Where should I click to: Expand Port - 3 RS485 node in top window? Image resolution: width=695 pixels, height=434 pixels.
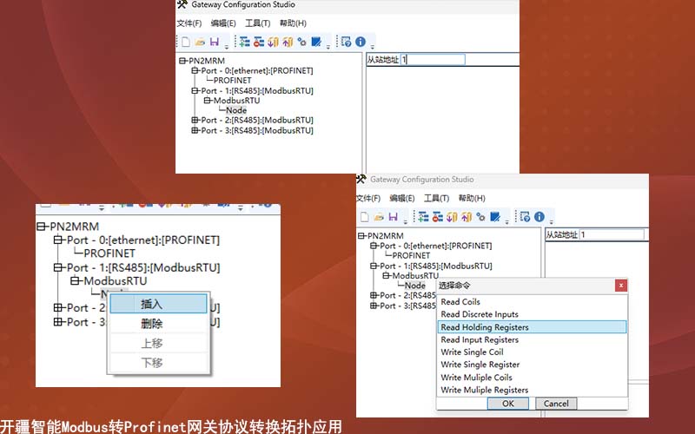(195, 131)
